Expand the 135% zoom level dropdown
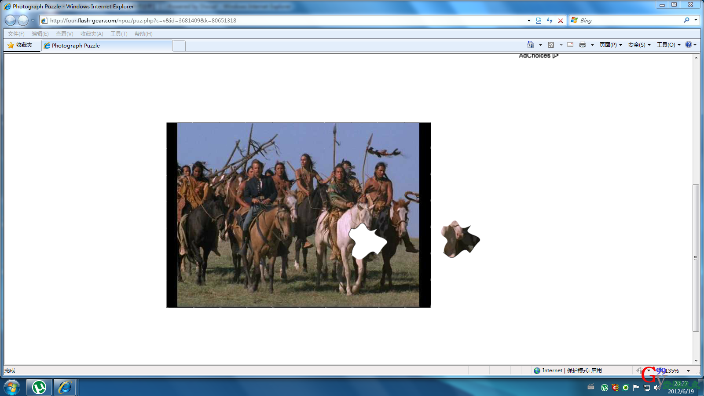Screen dimensions: 704x396 pos(689,371)
